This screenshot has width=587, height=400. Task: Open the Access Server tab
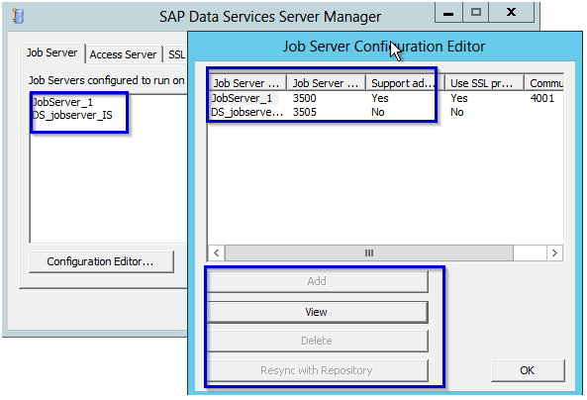pos(123,54)
